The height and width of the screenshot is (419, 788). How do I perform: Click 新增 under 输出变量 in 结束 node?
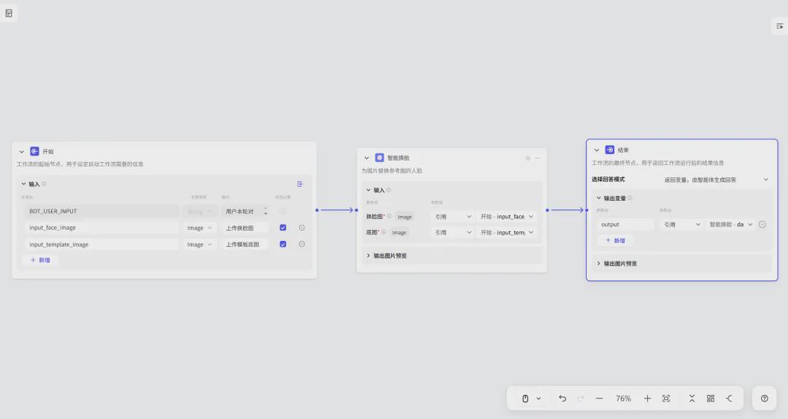coord(615,240)
